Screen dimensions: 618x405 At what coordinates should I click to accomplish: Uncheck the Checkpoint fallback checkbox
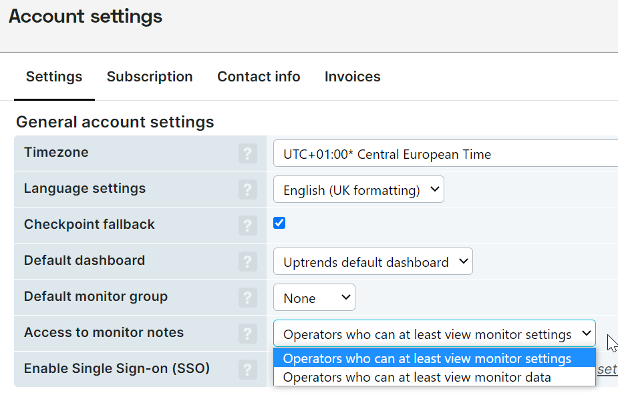279,223
